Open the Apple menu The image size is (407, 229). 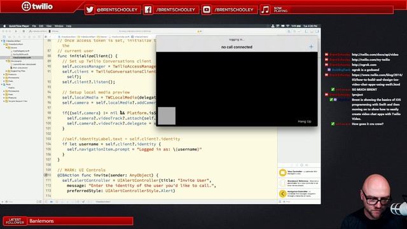point(4,26)
